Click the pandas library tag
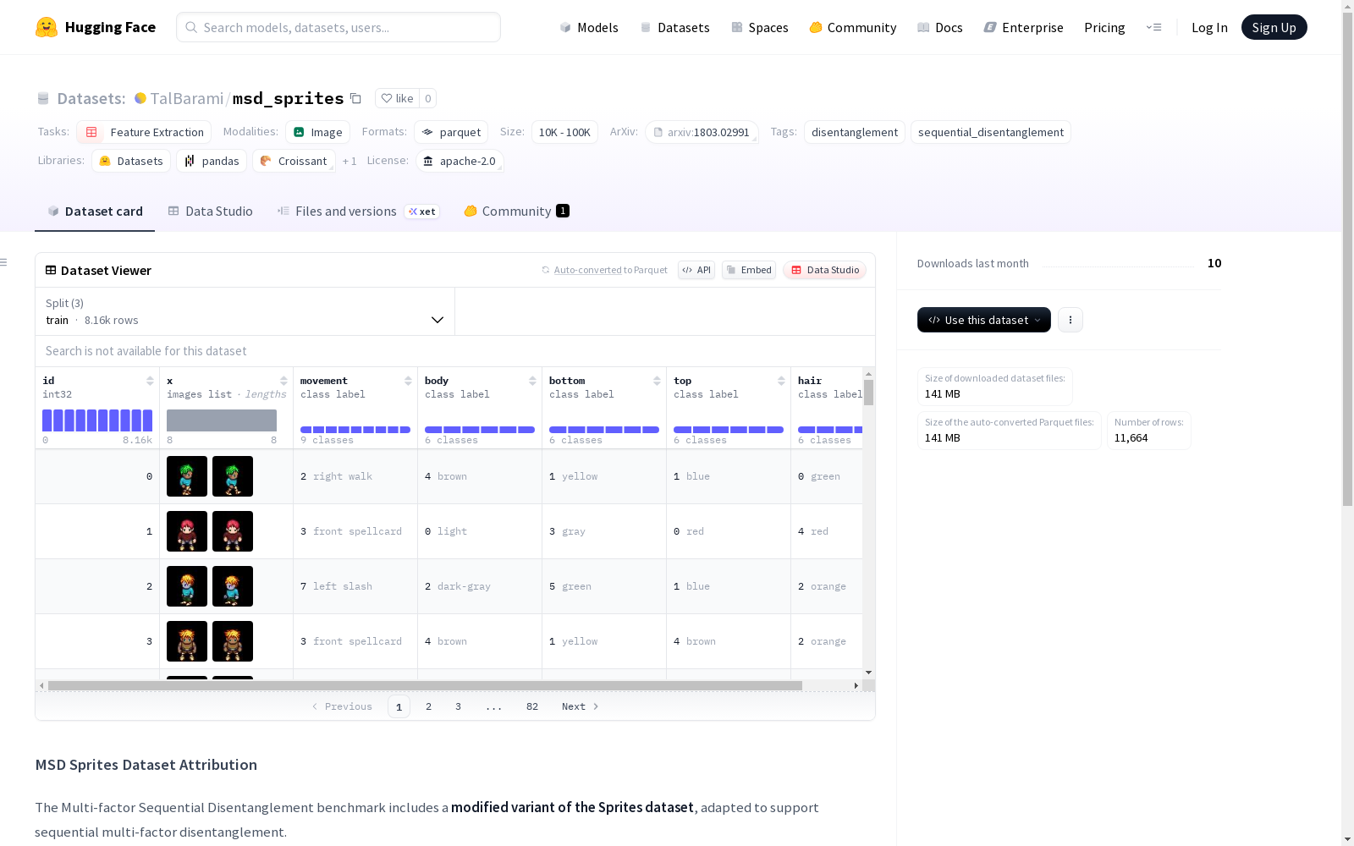 [x=212, y=161]
